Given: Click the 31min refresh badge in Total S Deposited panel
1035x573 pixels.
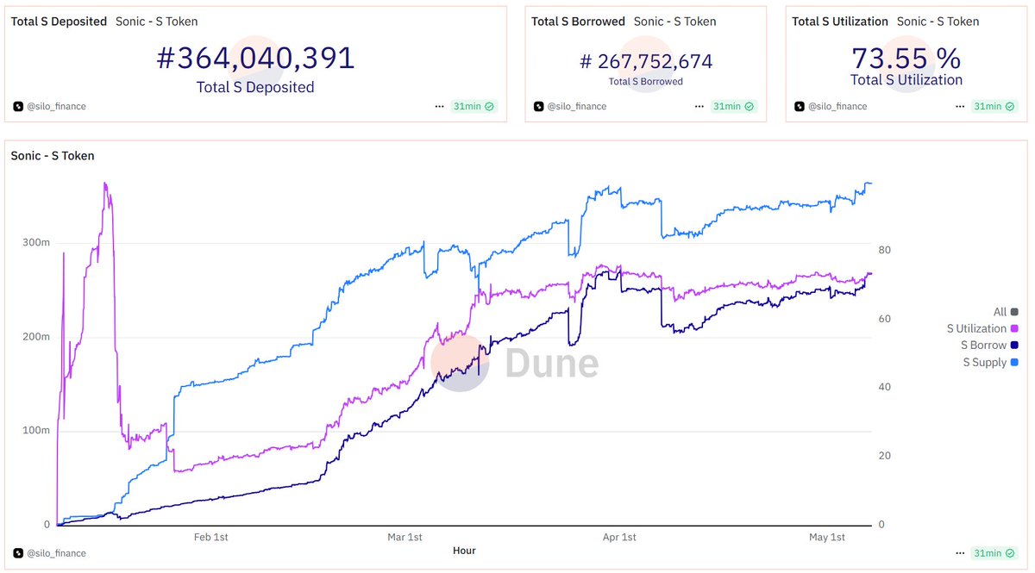Looking at the screenshot, I should tap(474, 107).
